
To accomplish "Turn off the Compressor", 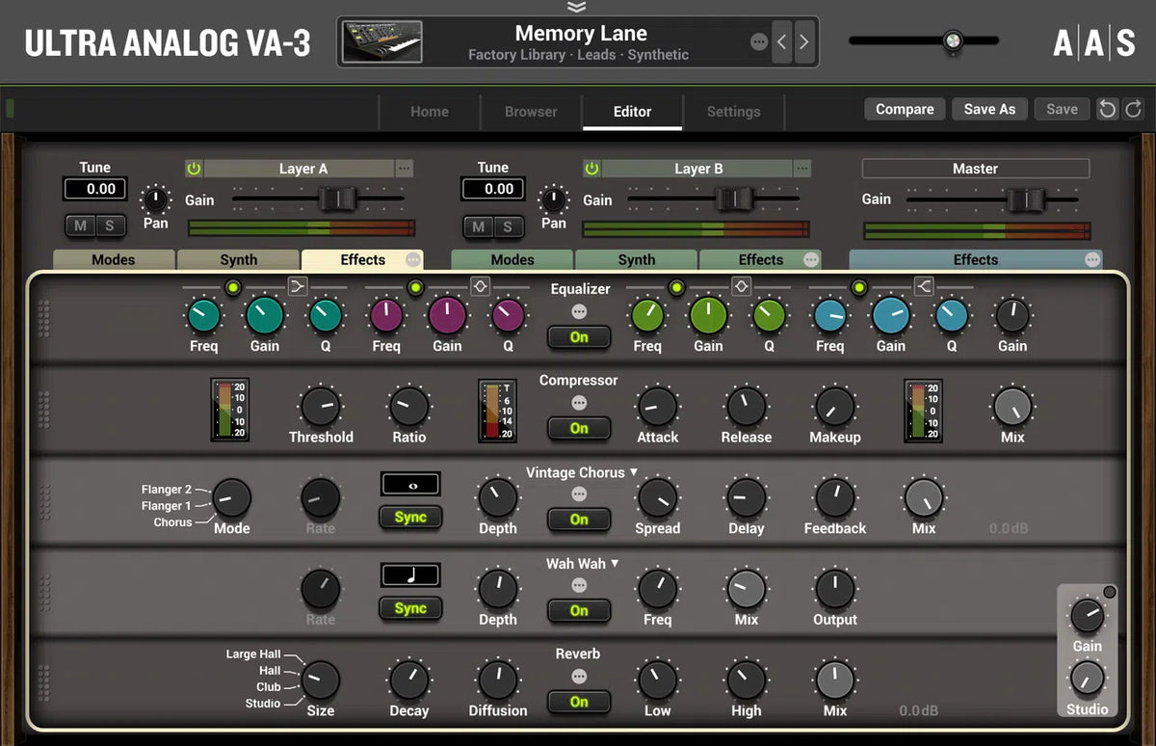I will click(578, 428).
